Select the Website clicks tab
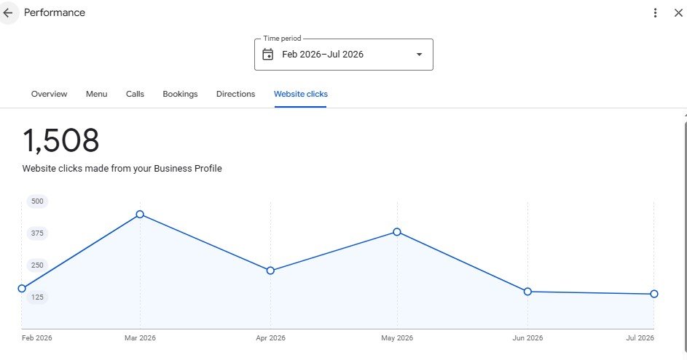687x360 pixels. pos(301,94)
